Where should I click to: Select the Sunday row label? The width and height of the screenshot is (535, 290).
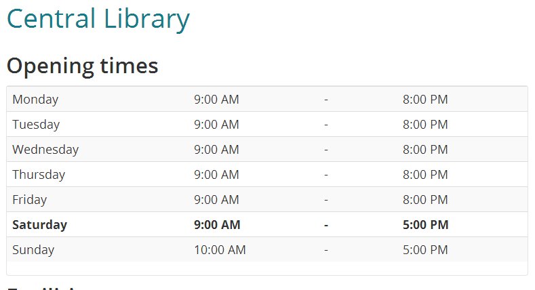(33, 250)
